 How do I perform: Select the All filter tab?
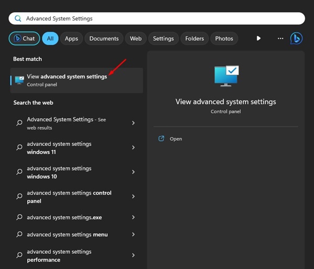point(50,38)
